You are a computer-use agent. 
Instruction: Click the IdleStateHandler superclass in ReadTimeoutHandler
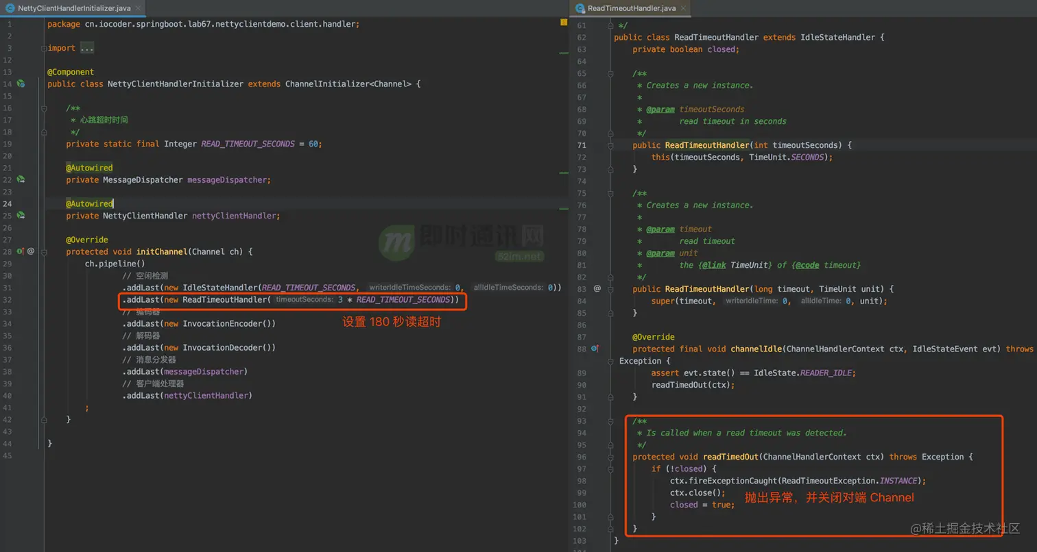(837, 37)
